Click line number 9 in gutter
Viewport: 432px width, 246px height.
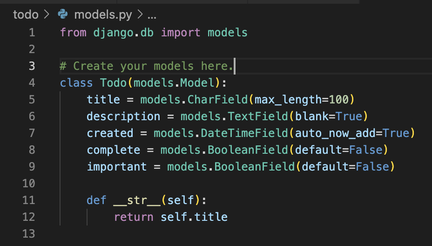coord(32,167)
